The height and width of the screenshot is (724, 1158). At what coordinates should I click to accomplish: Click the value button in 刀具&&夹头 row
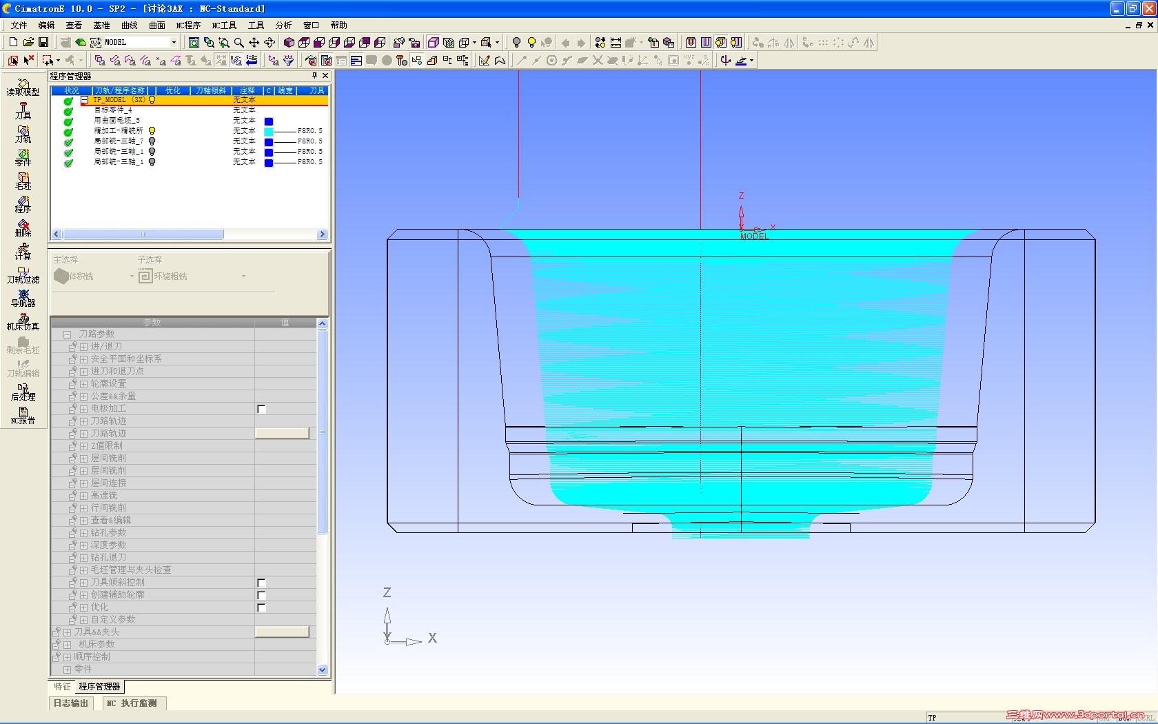(x=282, y=632)
